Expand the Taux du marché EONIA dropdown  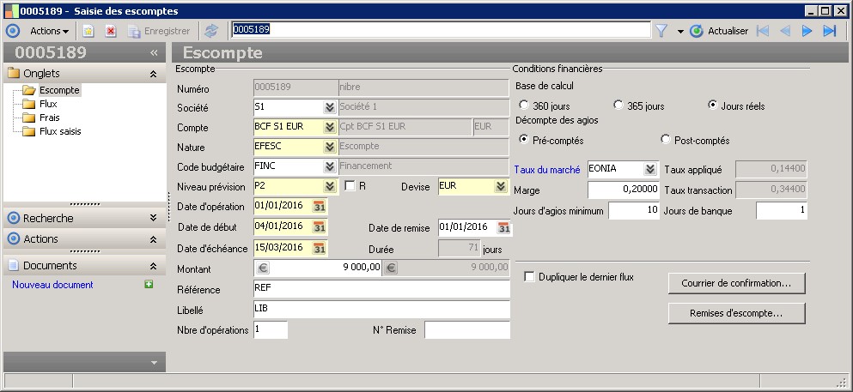pyautogui.click(x=650, y=169)
